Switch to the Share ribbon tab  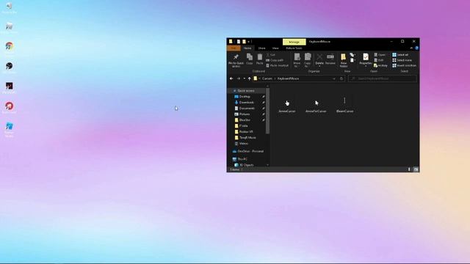[x=261, y=48]
